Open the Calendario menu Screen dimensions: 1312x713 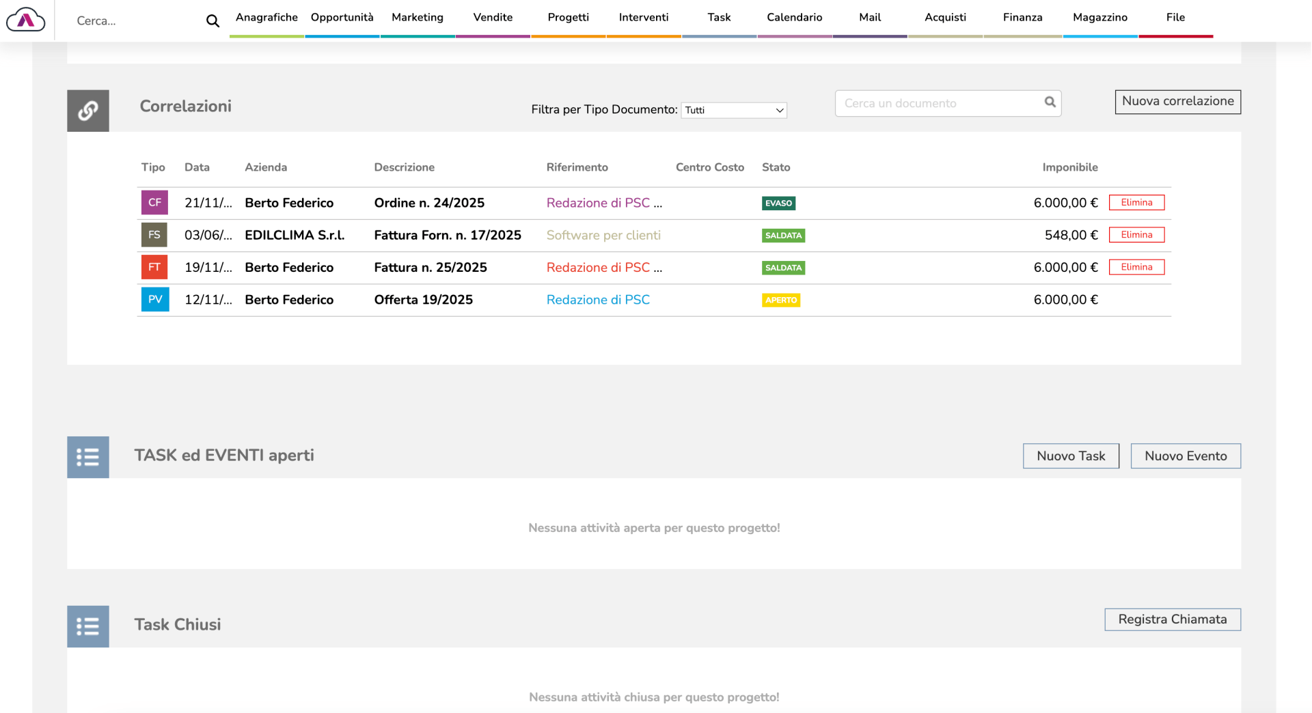pos(794,18)
